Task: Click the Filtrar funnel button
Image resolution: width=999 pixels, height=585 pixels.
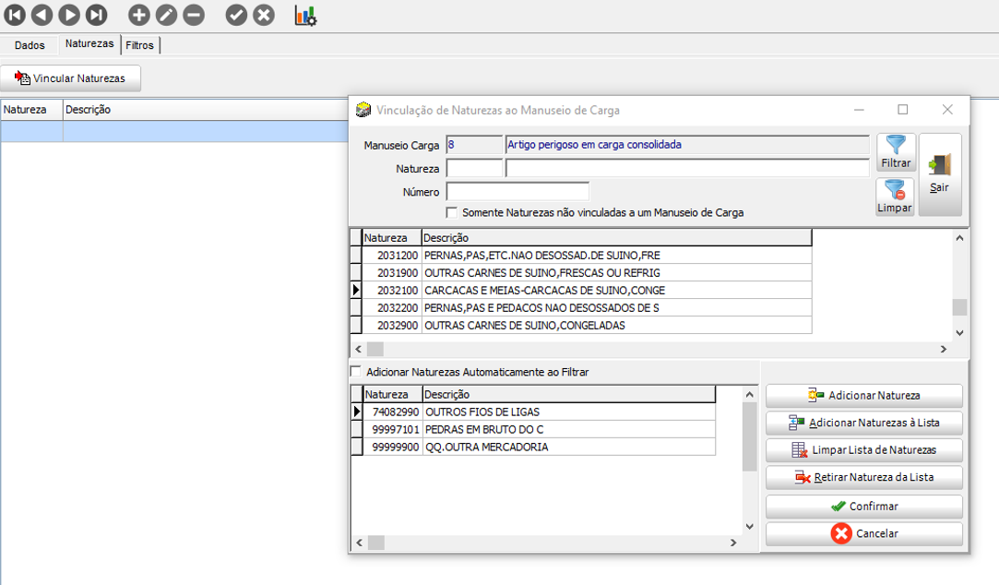Action: tap(896, 153)
